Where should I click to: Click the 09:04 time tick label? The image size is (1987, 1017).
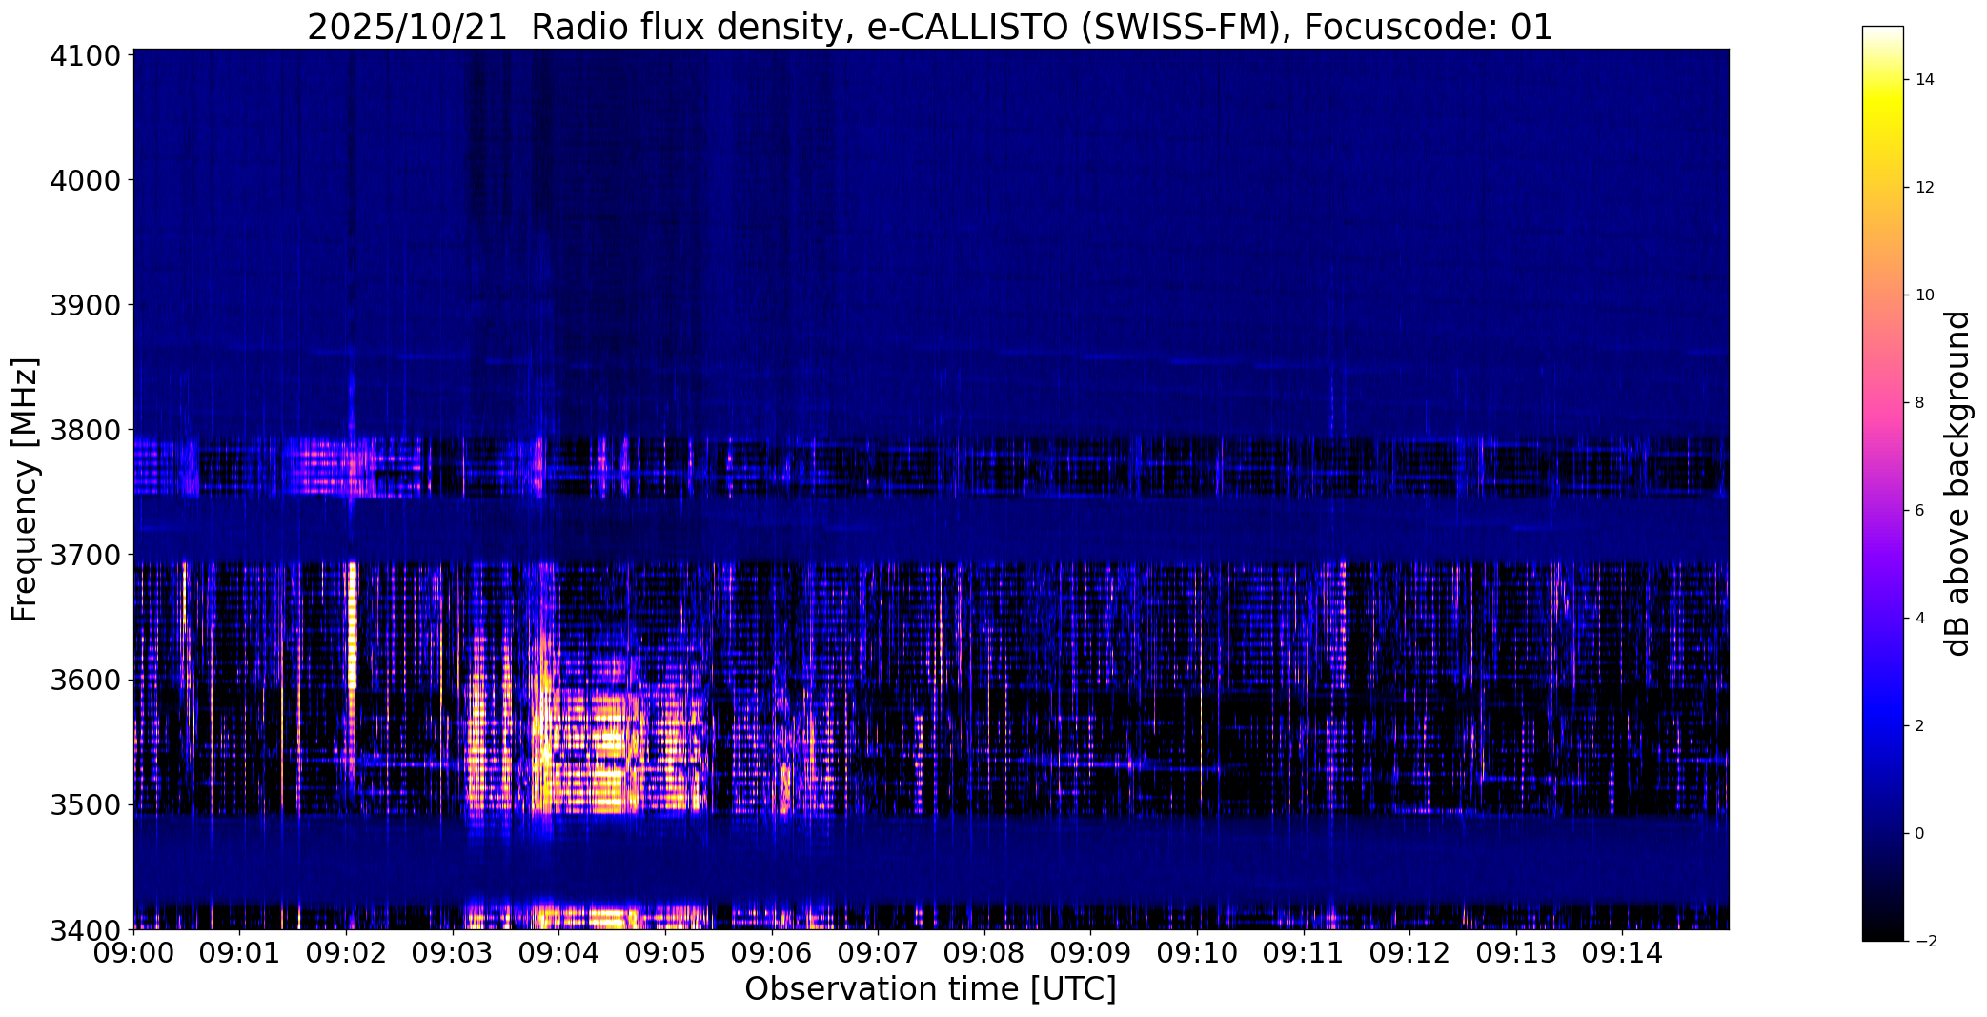click(558, 952)
